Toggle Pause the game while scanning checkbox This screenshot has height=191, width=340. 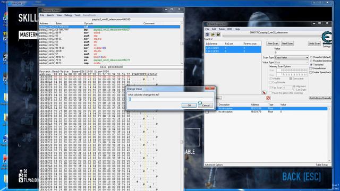(270, 93)
